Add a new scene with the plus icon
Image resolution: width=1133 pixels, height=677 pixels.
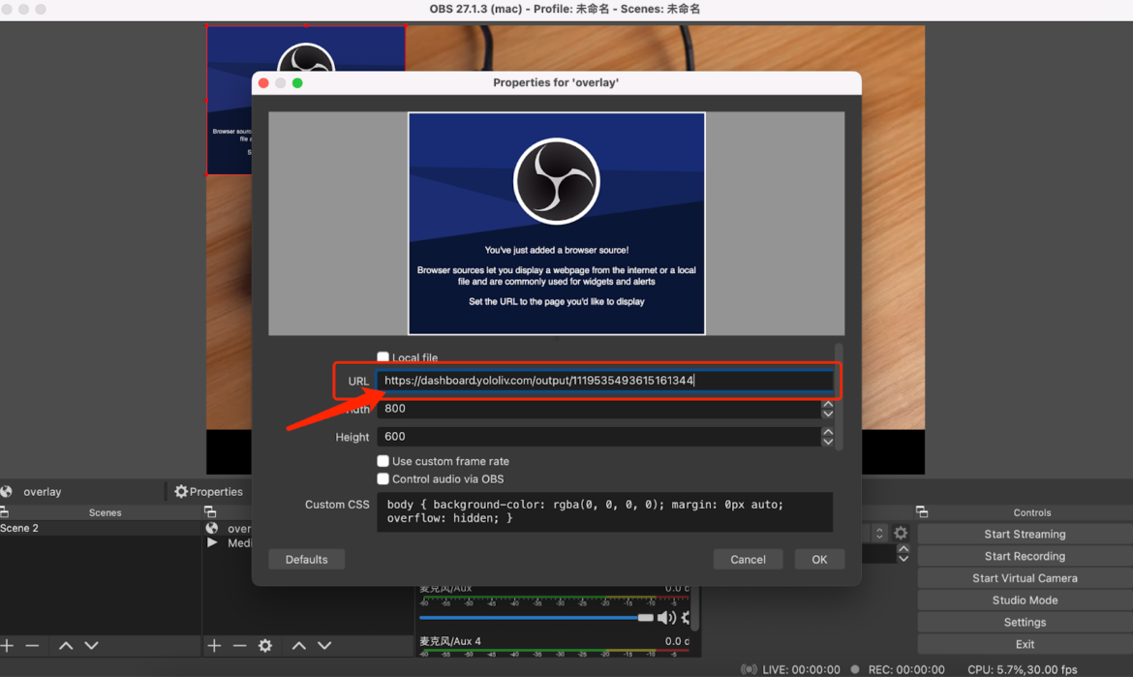[x=7, y=645]
